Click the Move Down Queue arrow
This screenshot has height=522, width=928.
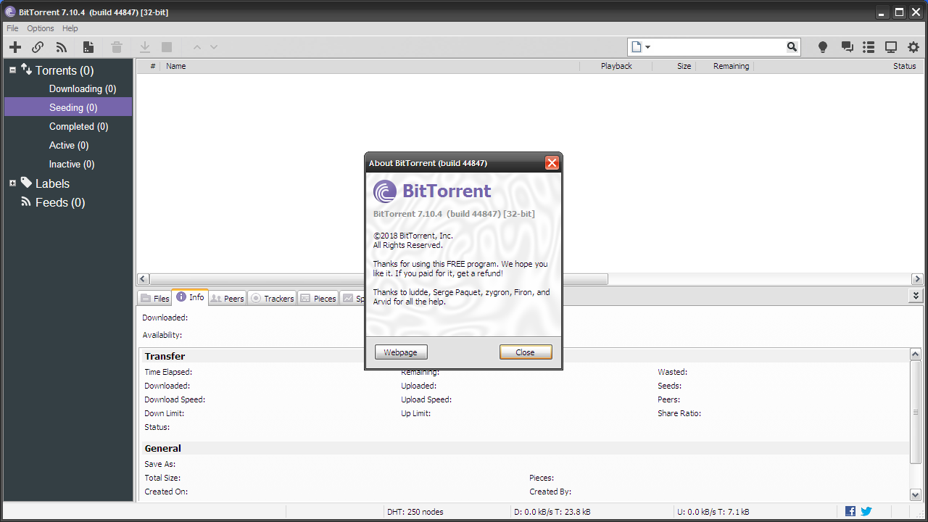click(214, 47)
